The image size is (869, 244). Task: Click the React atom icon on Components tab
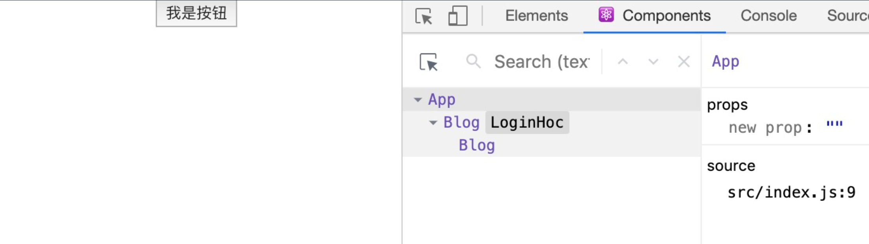point(606,15)
